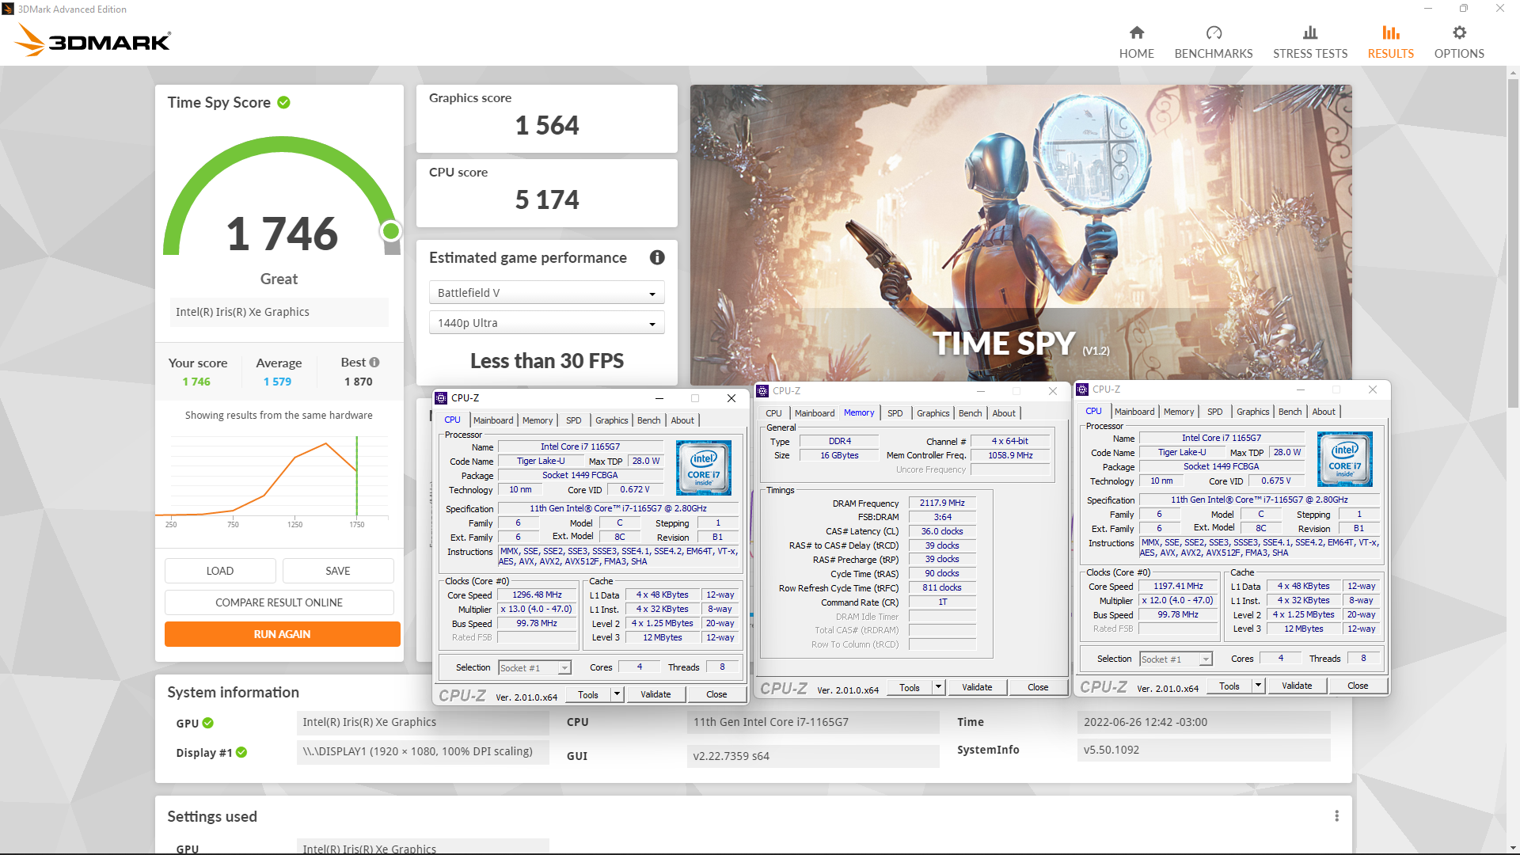Click Tools button in right CPU-Z window
This screenshot has height=855, width=1520.
(1229, 686)
